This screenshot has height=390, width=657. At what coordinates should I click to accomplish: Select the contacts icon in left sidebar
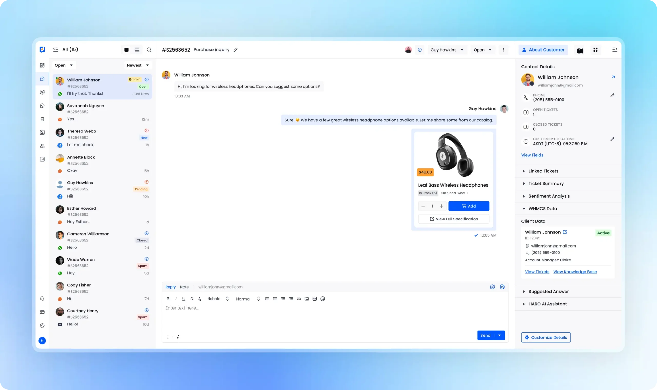[42, 132]
